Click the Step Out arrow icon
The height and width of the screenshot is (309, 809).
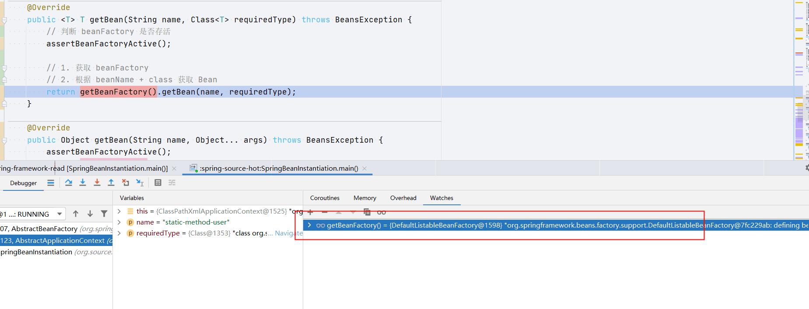point(111,183)
